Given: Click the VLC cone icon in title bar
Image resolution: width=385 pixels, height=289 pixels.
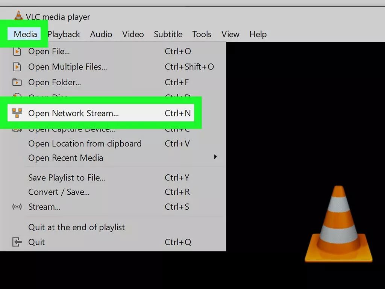Looking at the screenshot, I should tap(18, 16).
